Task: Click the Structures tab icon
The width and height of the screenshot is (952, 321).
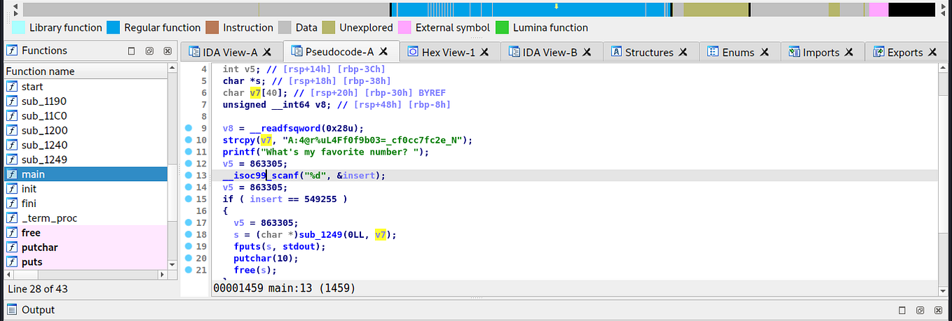Action: pos(616,52)
